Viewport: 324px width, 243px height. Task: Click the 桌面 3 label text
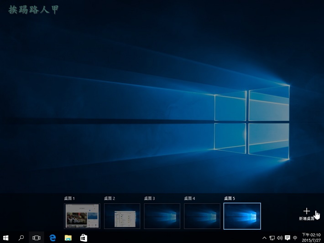tap(149, 198)
